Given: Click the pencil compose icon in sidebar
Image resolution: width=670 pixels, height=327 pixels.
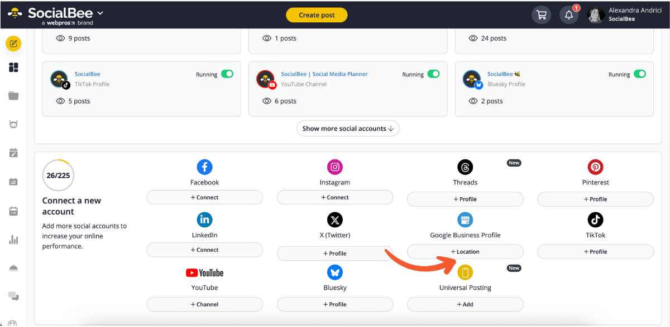Looking at the screenshot, I should click(13, 43).
